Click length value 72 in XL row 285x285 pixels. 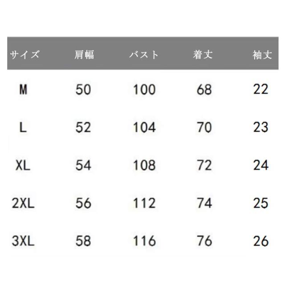point(204,166)
